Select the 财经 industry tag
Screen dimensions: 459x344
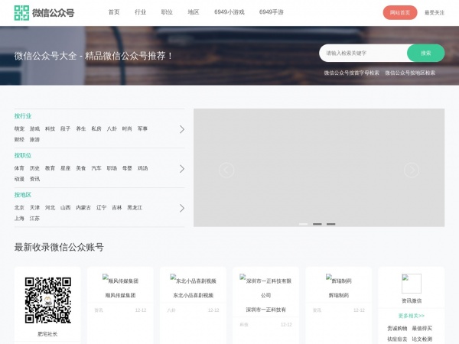click(x=19, y=140)
